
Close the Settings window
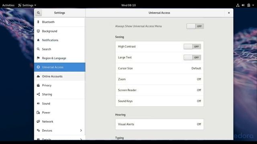229,13
